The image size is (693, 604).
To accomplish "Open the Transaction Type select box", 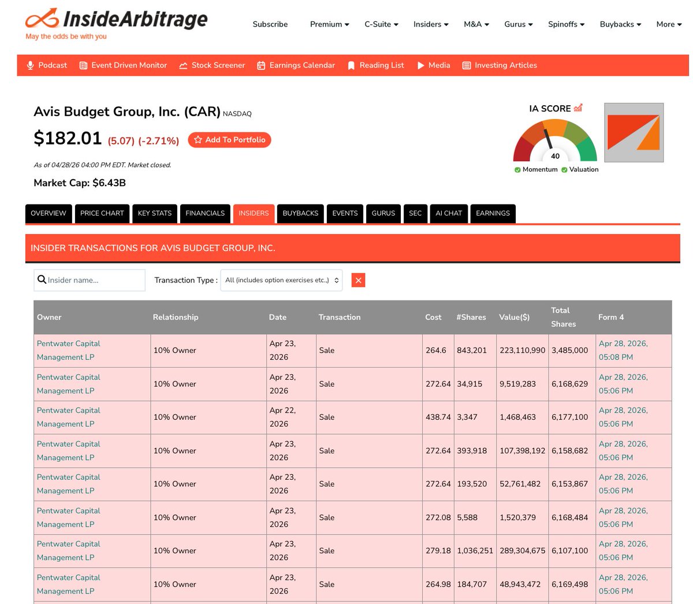I will pos(281,280).
